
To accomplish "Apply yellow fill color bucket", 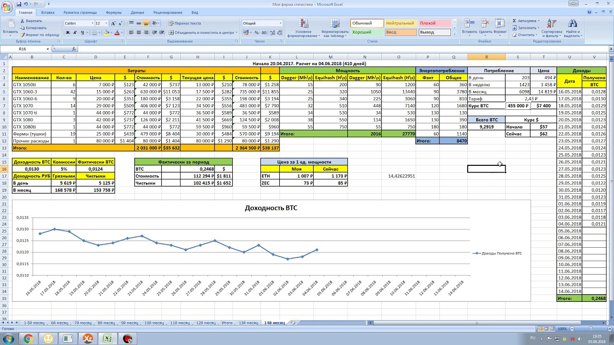I will pyautogui.click(x=106, y=33).
